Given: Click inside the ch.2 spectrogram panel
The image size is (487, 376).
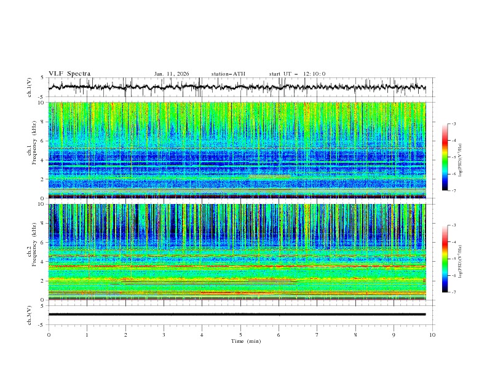Looking at the screenshot, I should [x=237, y=252].
